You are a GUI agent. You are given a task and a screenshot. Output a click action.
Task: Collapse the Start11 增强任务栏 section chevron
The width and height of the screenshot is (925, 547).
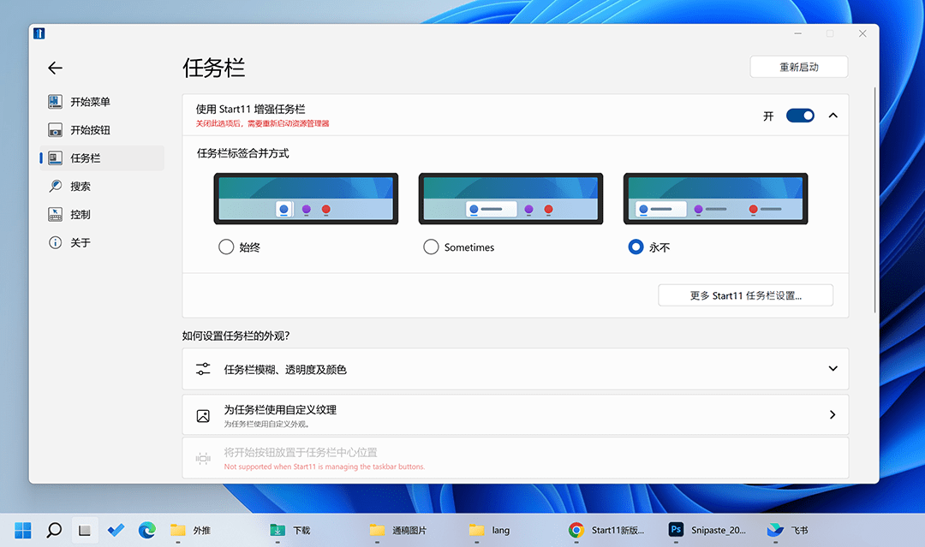[x=833, y=116]
